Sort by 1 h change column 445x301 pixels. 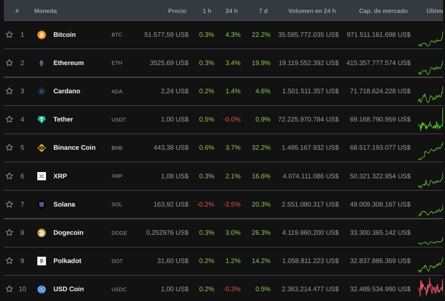(207, 11)
